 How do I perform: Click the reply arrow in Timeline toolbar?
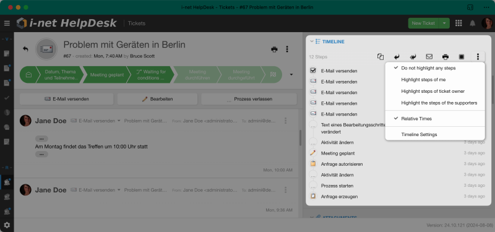tap(397, 57)
